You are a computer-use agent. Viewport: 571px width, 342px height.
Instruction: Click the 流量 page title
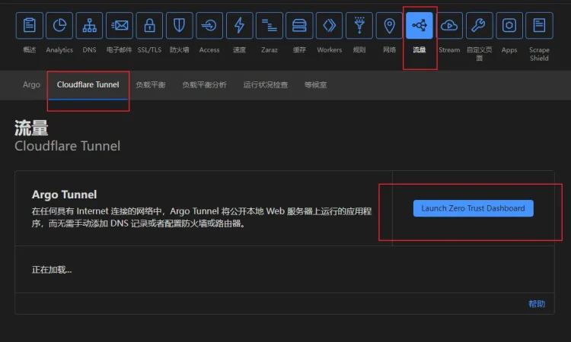pyautogui.click(x=31, y=128)
